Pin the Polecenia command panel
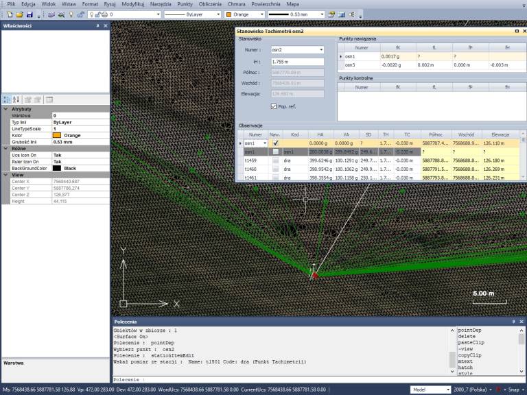Screen dimensions: 527x395 click(x=511, y=321)
